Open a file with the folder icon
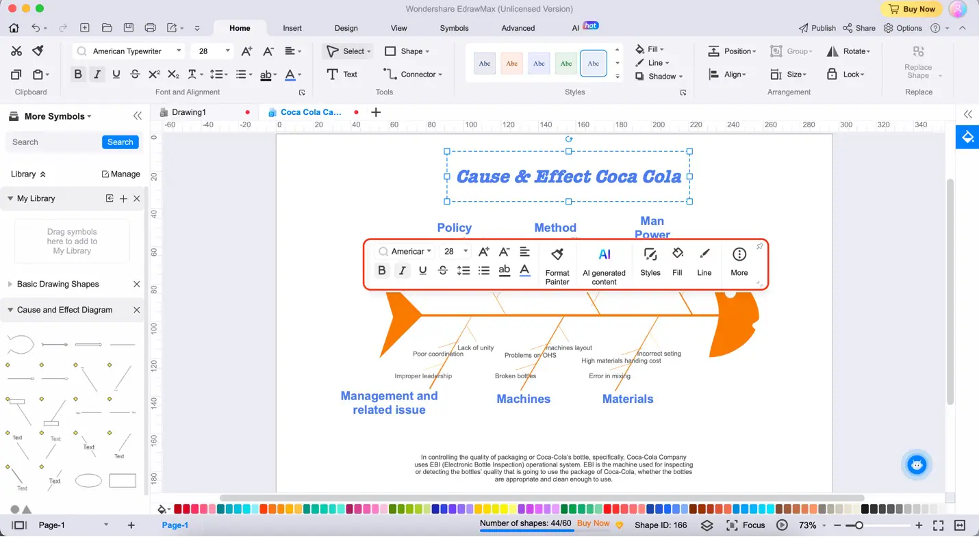The image size is (979, 539). (107, 28)
